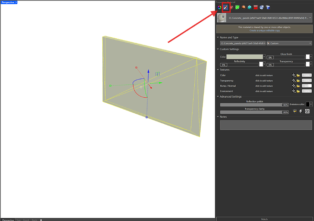Screen dimensions: 314x221
Task: Click the checker texture icon for Transparency
Action: click(294, 80)
